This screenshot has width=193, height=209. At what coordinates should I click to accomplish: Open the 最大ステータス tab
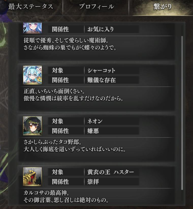pos(31,7)
